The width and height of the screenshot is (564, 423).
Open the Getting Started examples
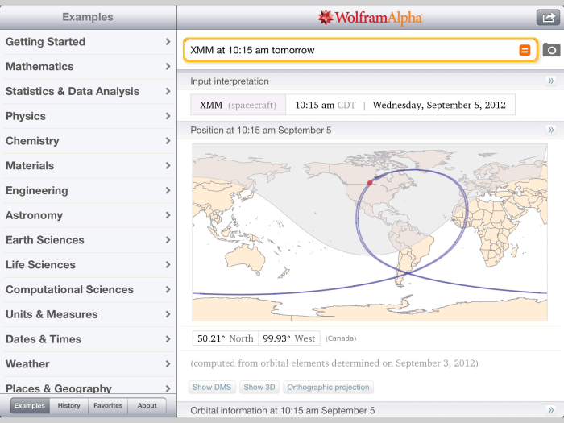coord(88,42)
